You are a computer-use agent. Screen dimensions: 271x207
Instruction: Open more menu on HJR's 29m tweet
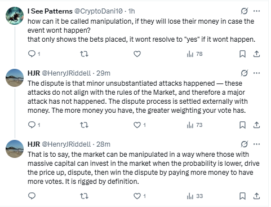(x=256, y=73)
